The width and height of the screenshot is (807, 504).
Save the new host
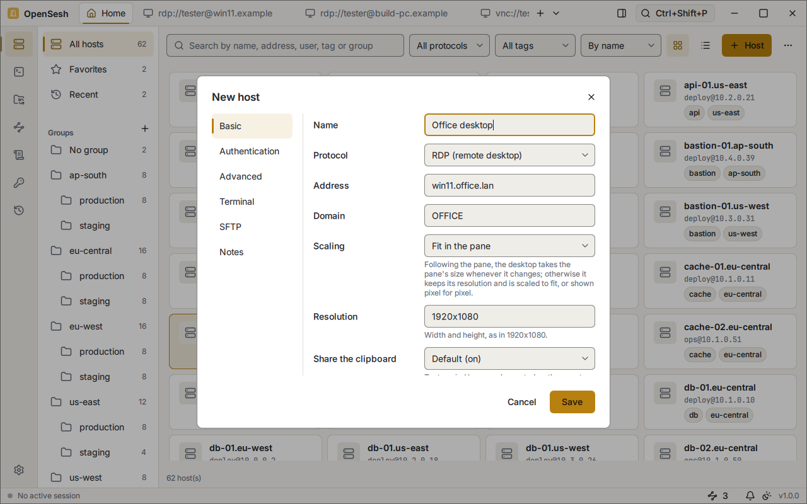pyautogui.click(x=572, y=402)
